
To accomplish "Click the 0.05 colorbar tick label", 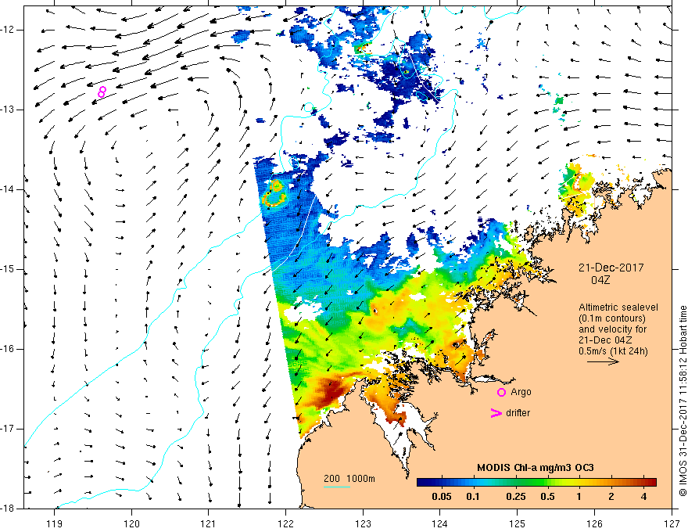I will point(442,497).
